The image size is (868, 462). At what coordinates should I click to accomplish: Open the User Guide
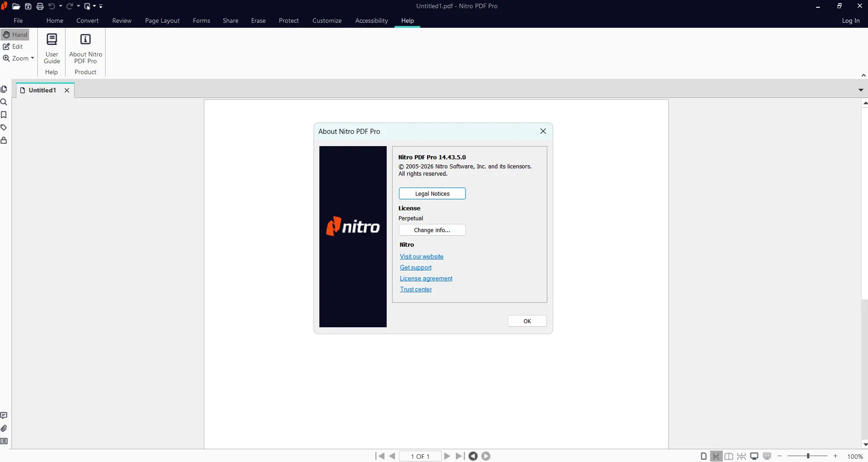pyautogui.click(x=52, y=48)
